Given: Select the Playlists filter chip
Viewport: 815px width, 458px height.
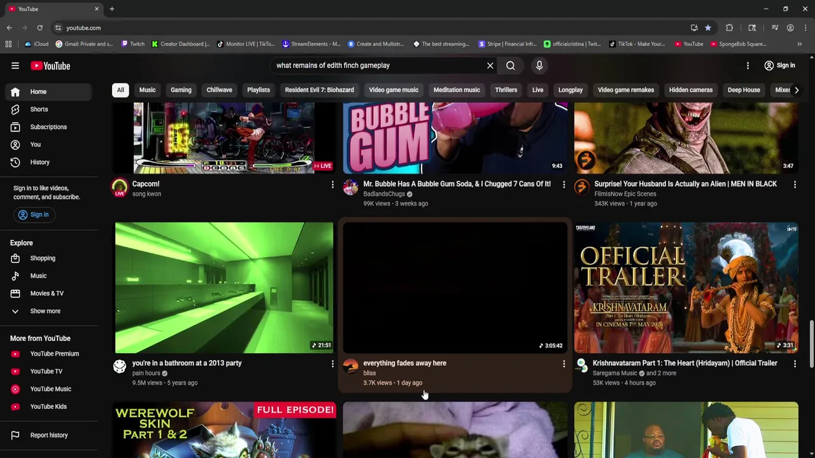Looking at the screenshot, I should pos(259,90).
